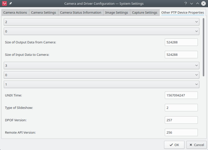Click the minimize chevron icon in title bar

192,4
